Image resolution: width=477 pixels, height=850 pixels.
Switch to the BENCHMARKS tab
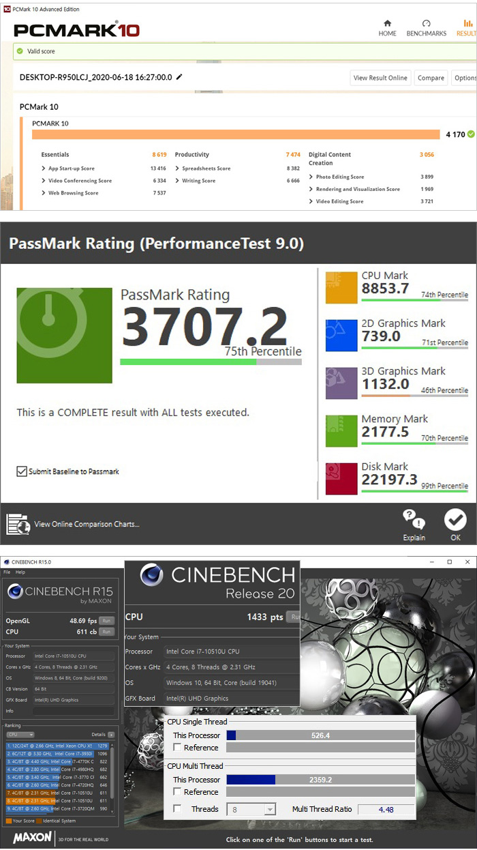coord(426,29)
